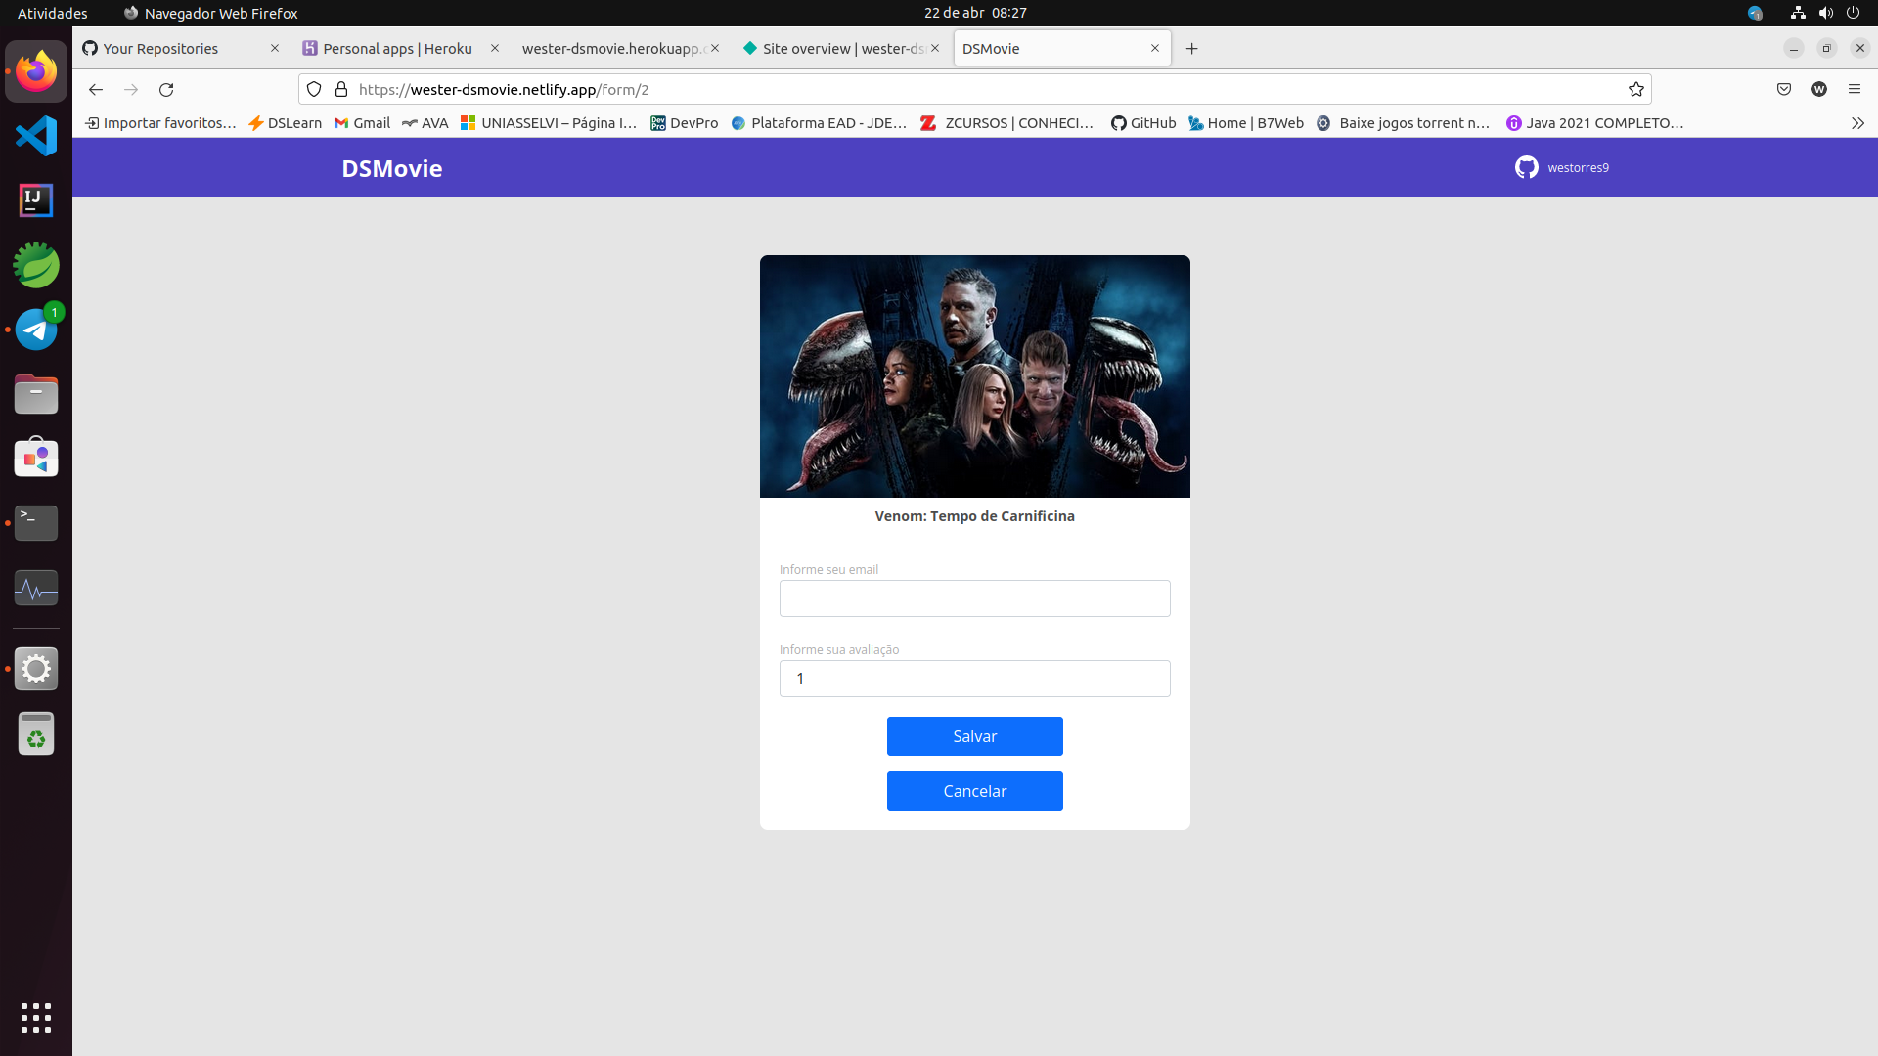Click the email input field

click(x=974, y=597)
